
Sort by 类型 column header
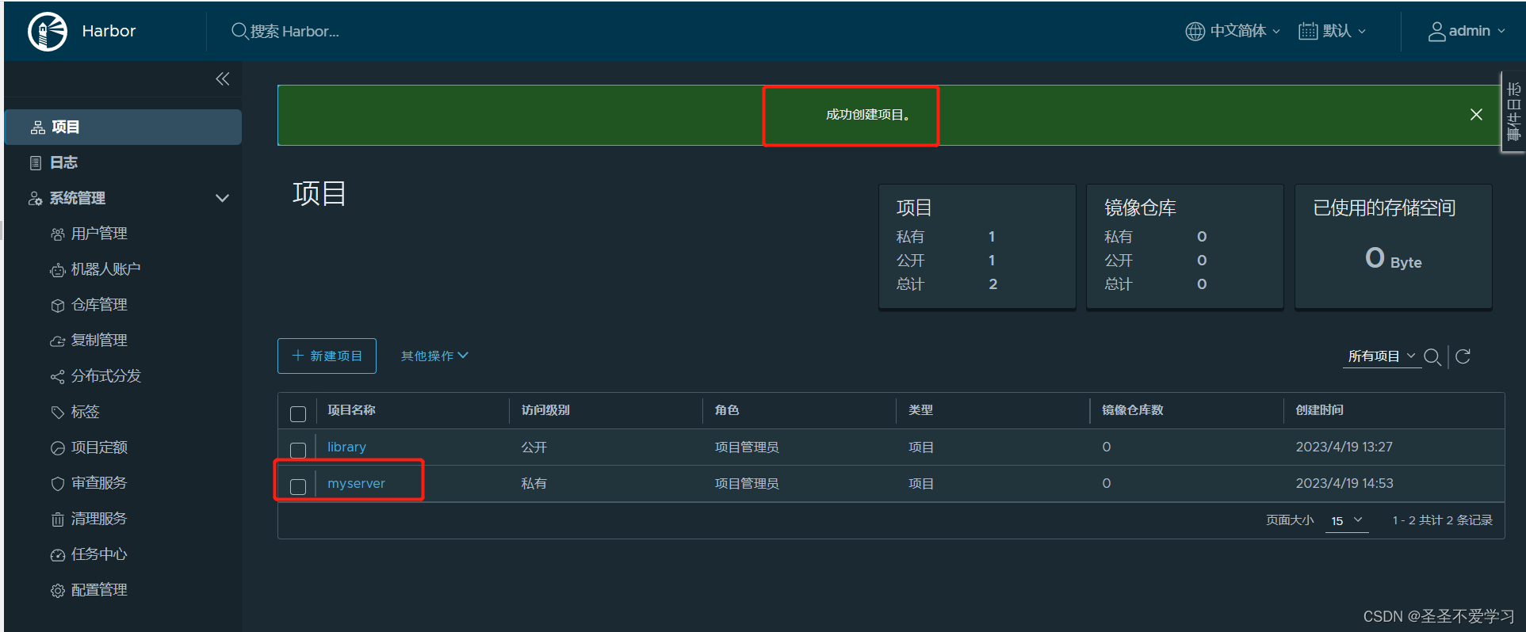coord(920,410)
